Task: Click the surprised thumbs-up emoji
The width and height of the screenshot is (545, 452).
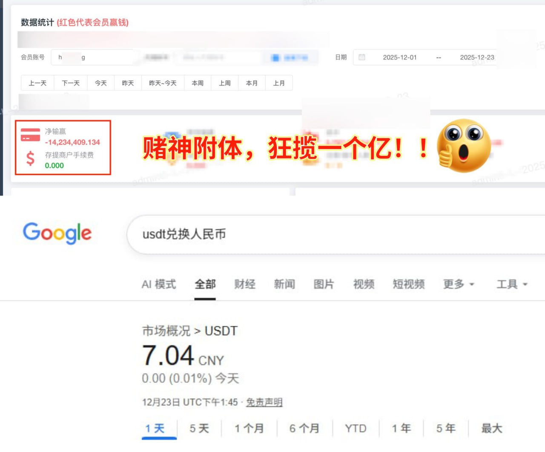Action: (464, 146)
